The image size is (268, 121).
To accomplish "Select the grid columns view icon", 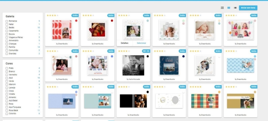I will [229, 8].
